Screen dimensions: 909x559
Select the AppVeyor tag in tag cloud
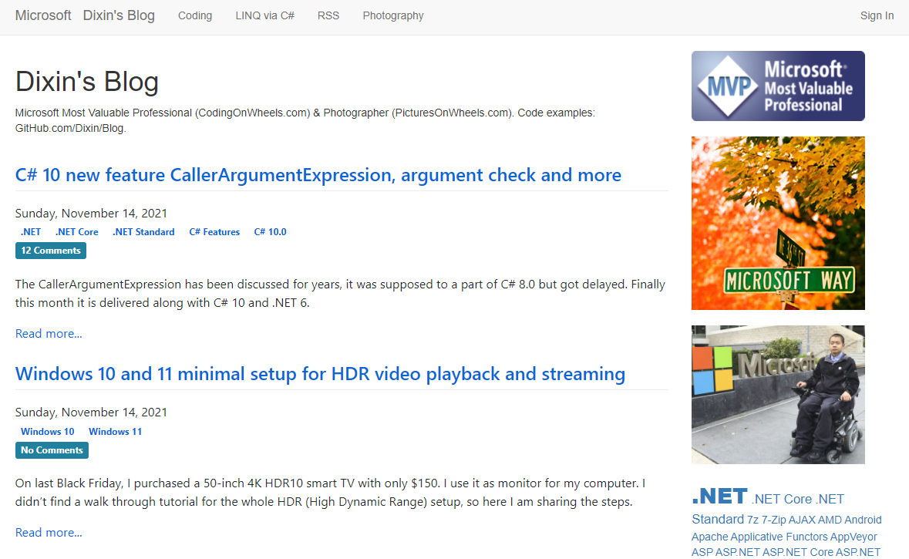pyautogui.click(x=853, y=537)
